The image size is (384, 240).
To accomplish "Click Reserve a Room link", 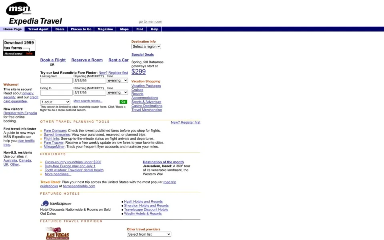I will (x=87, y=60).
